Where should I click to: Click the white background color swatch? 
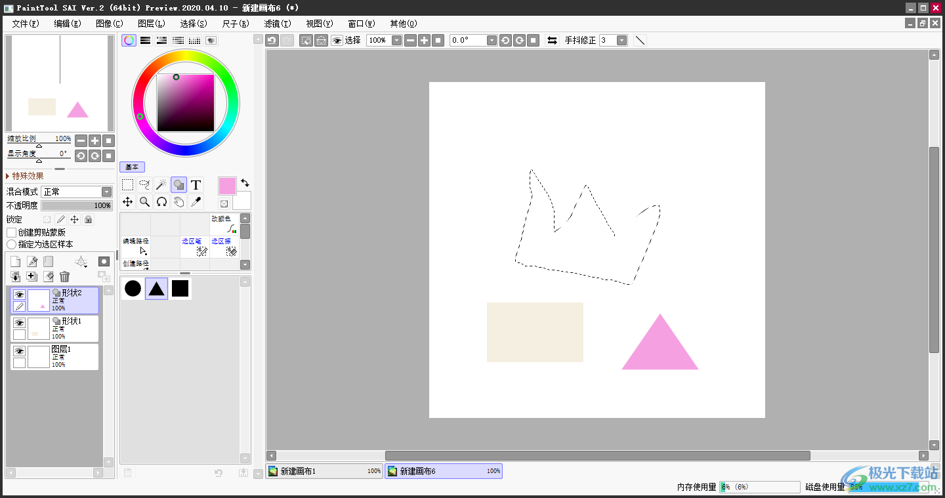click(242, 201)
